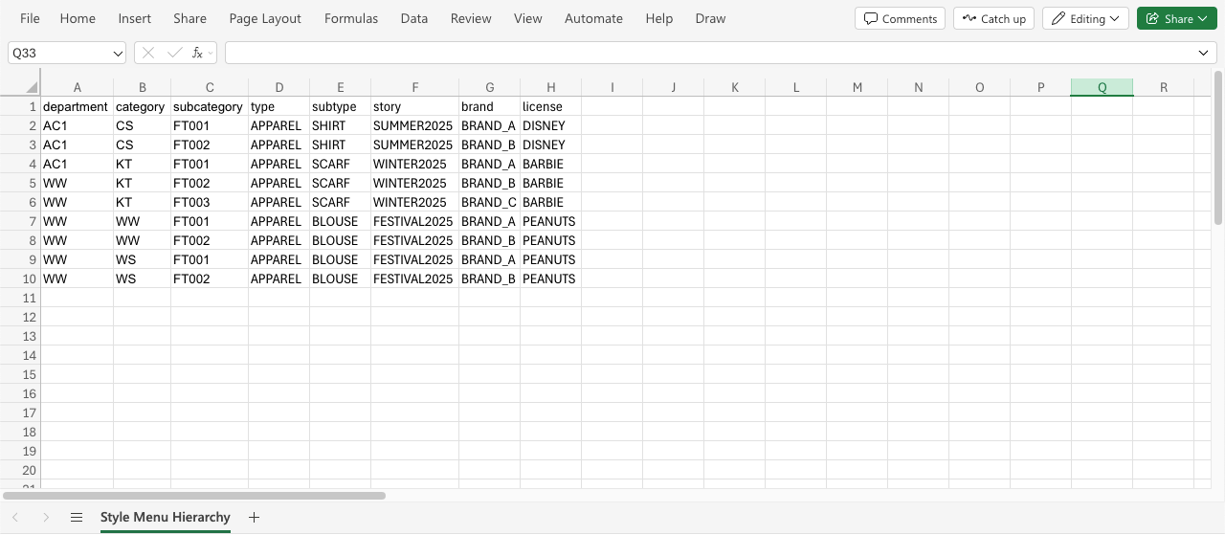The width and height of the screenshot is (1225, 535).
Task: Open the Comments pane
Action: pos(901,18)
